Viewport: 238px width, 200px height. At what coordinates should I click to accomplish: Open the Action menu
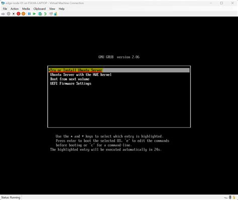[15, 9]
